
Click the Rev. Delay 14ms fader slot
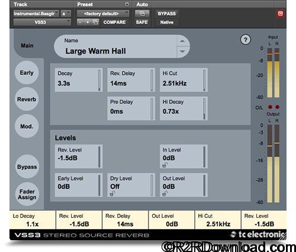click(x=125, y=220)
